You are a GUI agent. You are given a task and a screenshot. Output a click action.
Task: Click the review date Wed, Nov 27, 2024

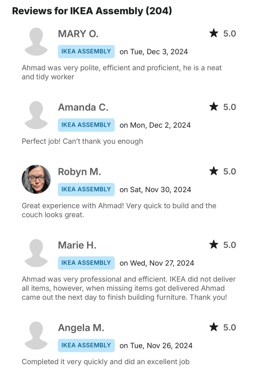pyautogui.click(x=157, y=263)
